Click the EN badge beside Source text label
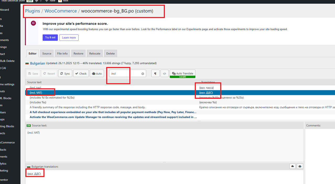Viewport: 335px width, 184px height. tap(29, 126)
